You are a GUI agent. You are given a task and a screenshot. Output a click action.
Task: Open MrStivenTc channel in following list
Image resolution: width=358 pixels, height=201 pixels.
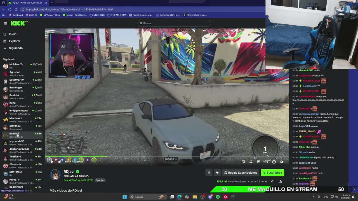pos(22,66)
